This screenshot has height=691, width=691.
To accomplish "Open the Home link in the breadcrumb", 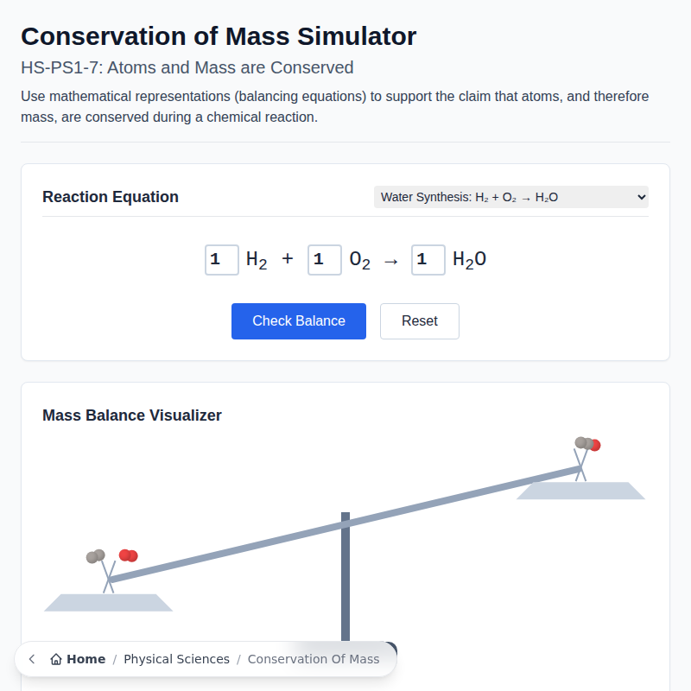I will (84, 658).
